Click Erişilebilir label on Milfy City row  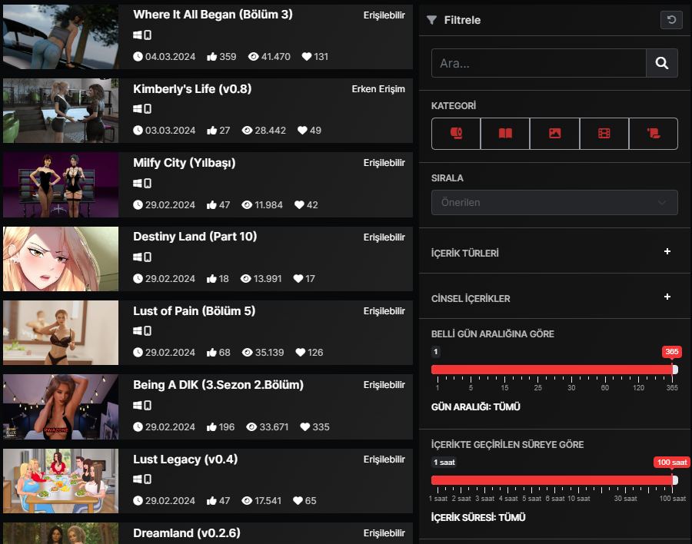pos(384,163)
